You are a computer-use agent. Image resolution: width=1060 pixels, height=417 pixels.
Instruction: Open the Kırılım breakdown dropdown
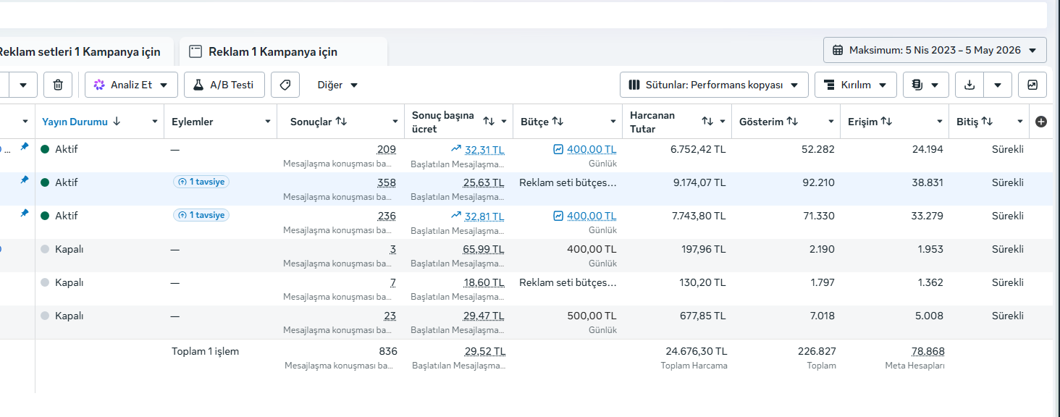coord(856,85)
